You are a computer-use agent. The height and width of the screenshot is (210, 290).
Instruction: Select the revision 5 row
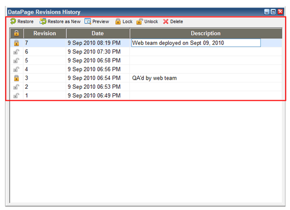pyautogui.click(x=146, y=60)
